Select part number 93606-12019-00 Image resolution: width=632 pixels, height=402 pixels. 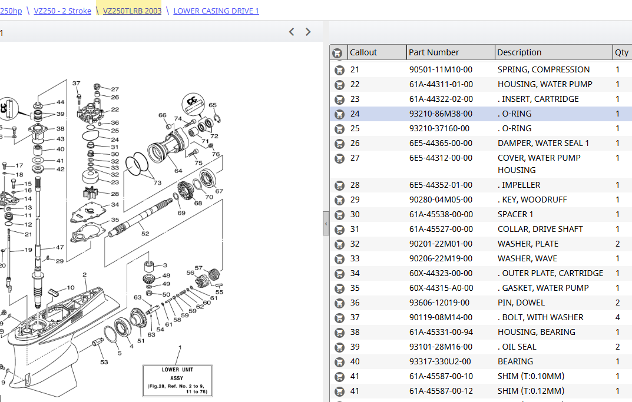coord(439,303)
